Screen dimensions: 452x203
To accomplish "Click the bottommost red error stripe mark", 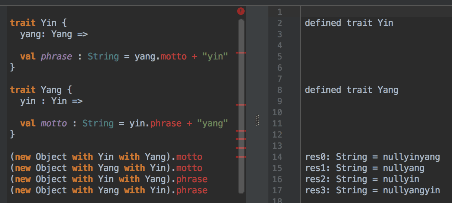I will click(x=241, y=157).
